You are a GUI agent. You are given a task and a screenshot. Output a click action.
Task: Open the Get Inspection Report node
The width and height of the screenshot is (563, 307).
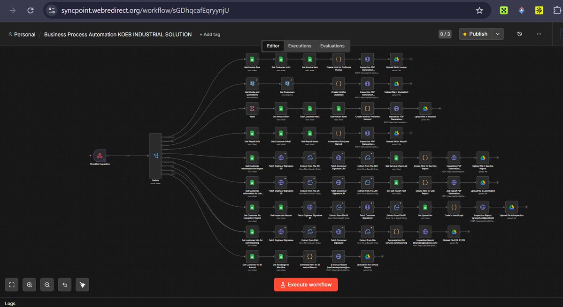281,208
